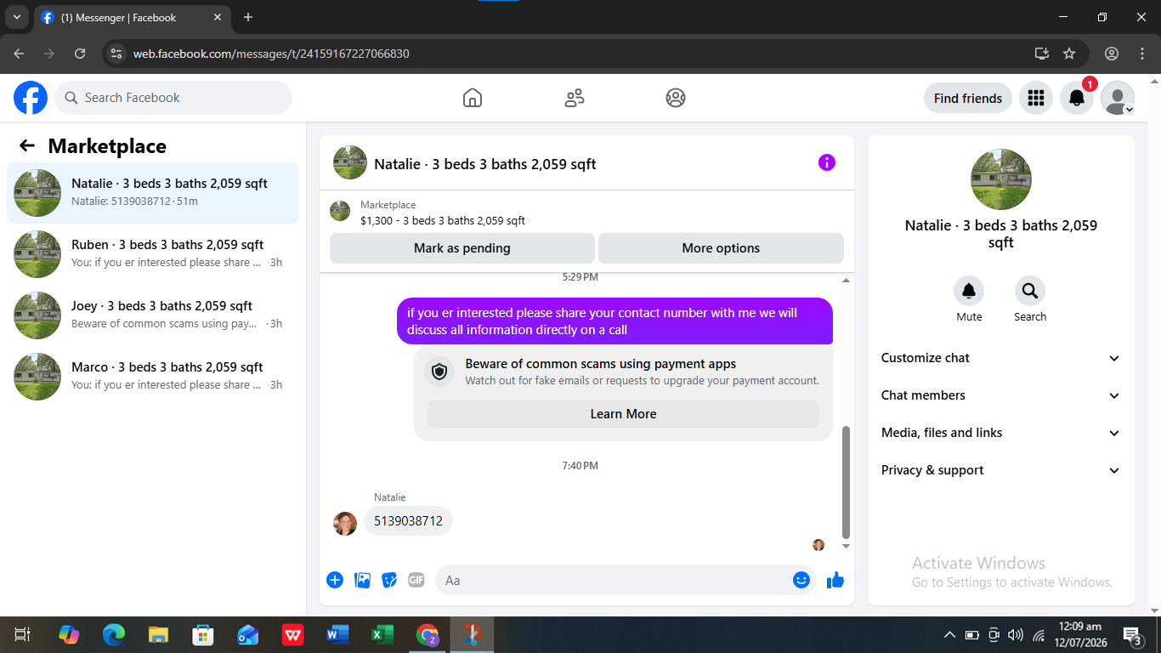
Task: Open File Explorer from the taskbar
Action: click(x=158, y=634)
